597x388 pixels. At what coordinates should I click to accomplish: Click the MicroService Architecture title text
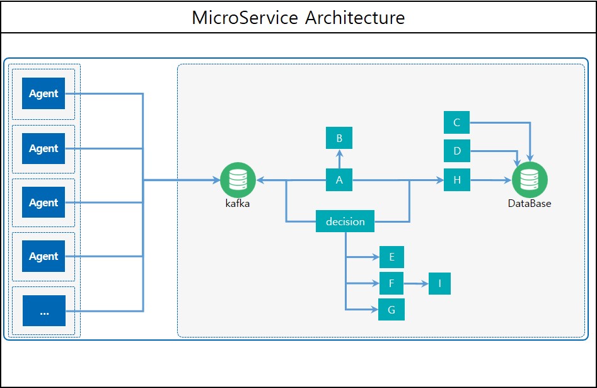(x=298, y=17)
